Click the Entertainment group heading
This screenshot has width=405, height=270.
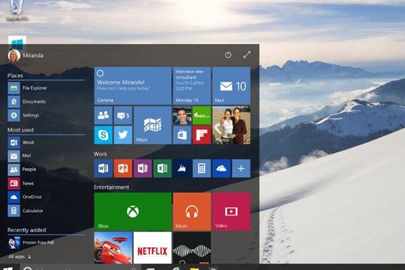(111, 188)
